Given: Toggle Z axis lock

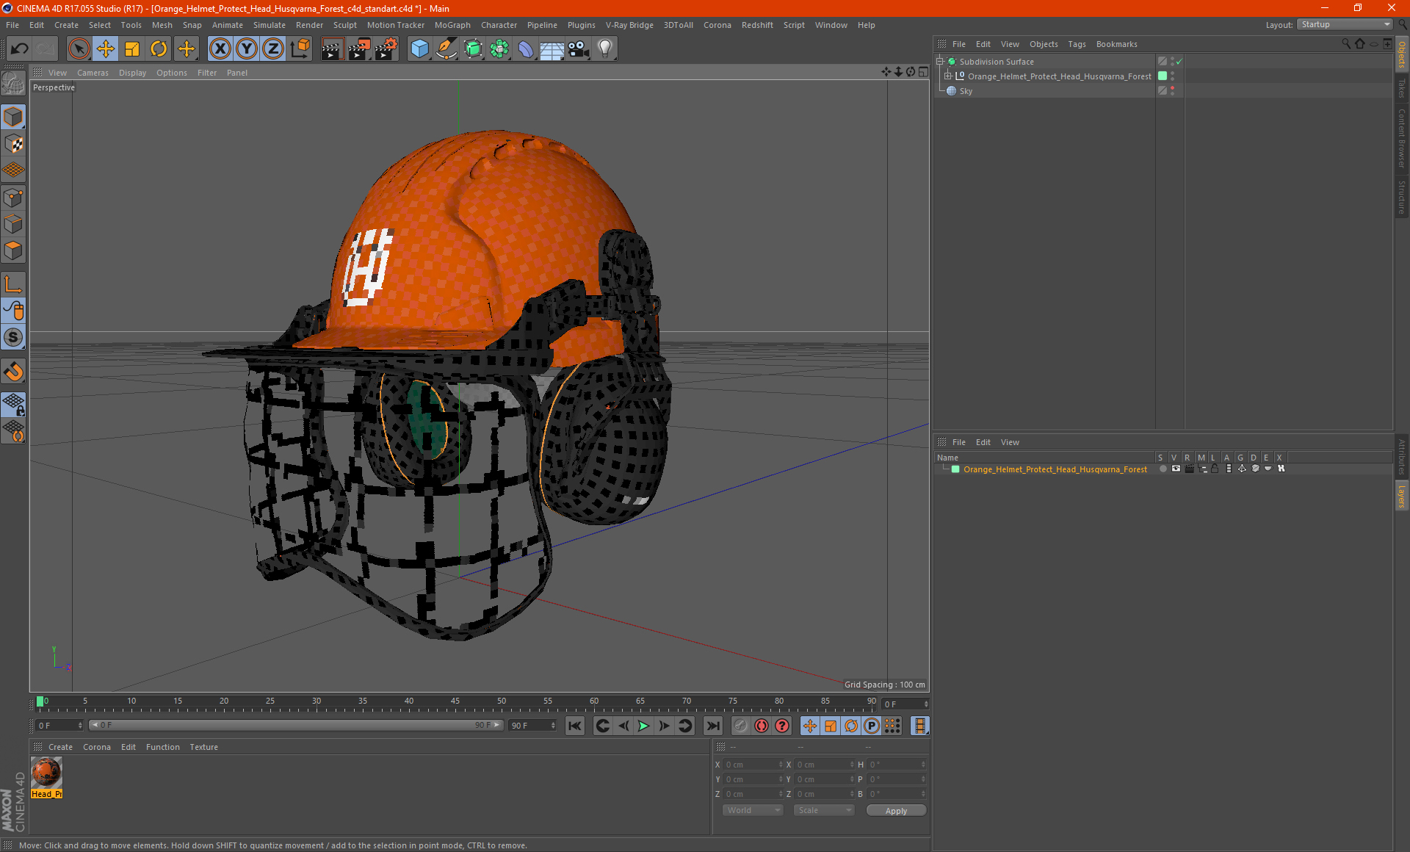Looking at the screenshot, I should pos(273,49).
